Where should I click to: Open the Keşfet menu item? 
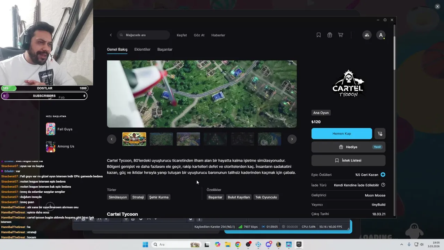coord(182,35)
